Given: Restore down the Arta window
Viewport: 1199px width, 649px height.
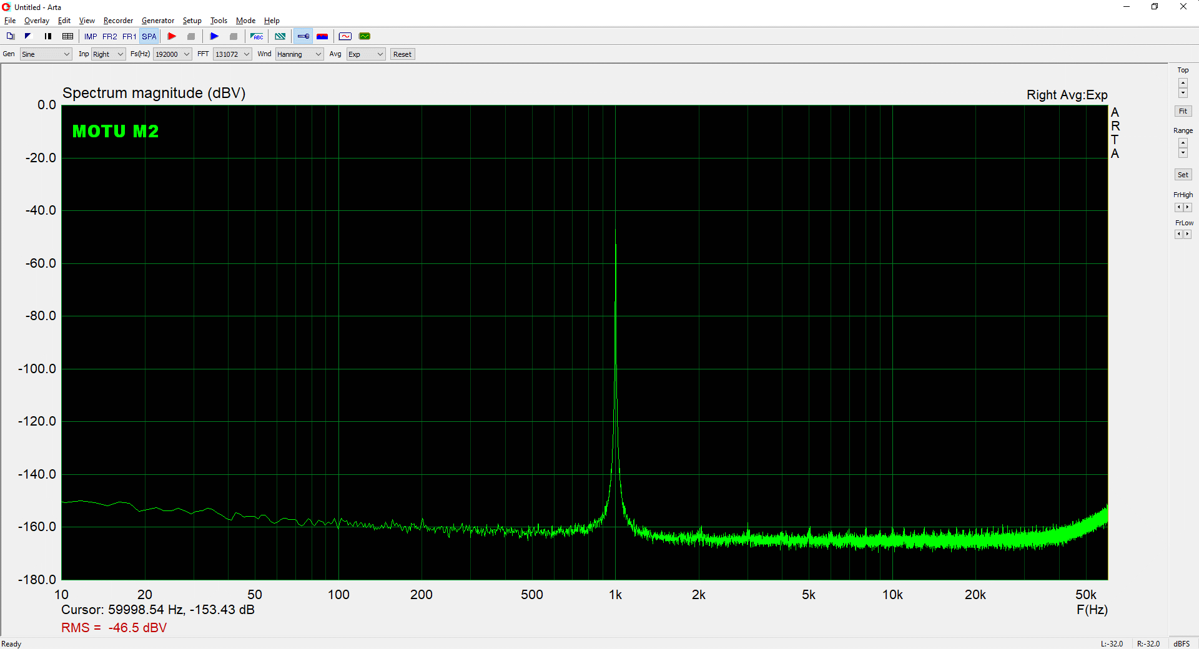Looking at the screenshot, I should (x=1155, y=7).
